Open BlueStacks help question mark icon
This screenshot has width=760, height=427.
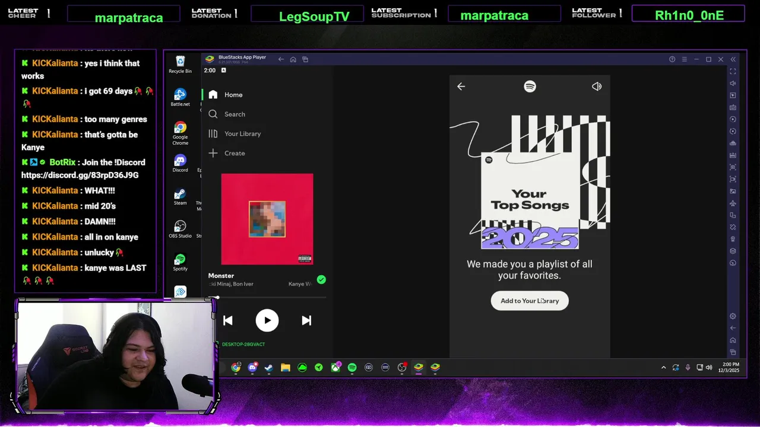coord(672,59)
